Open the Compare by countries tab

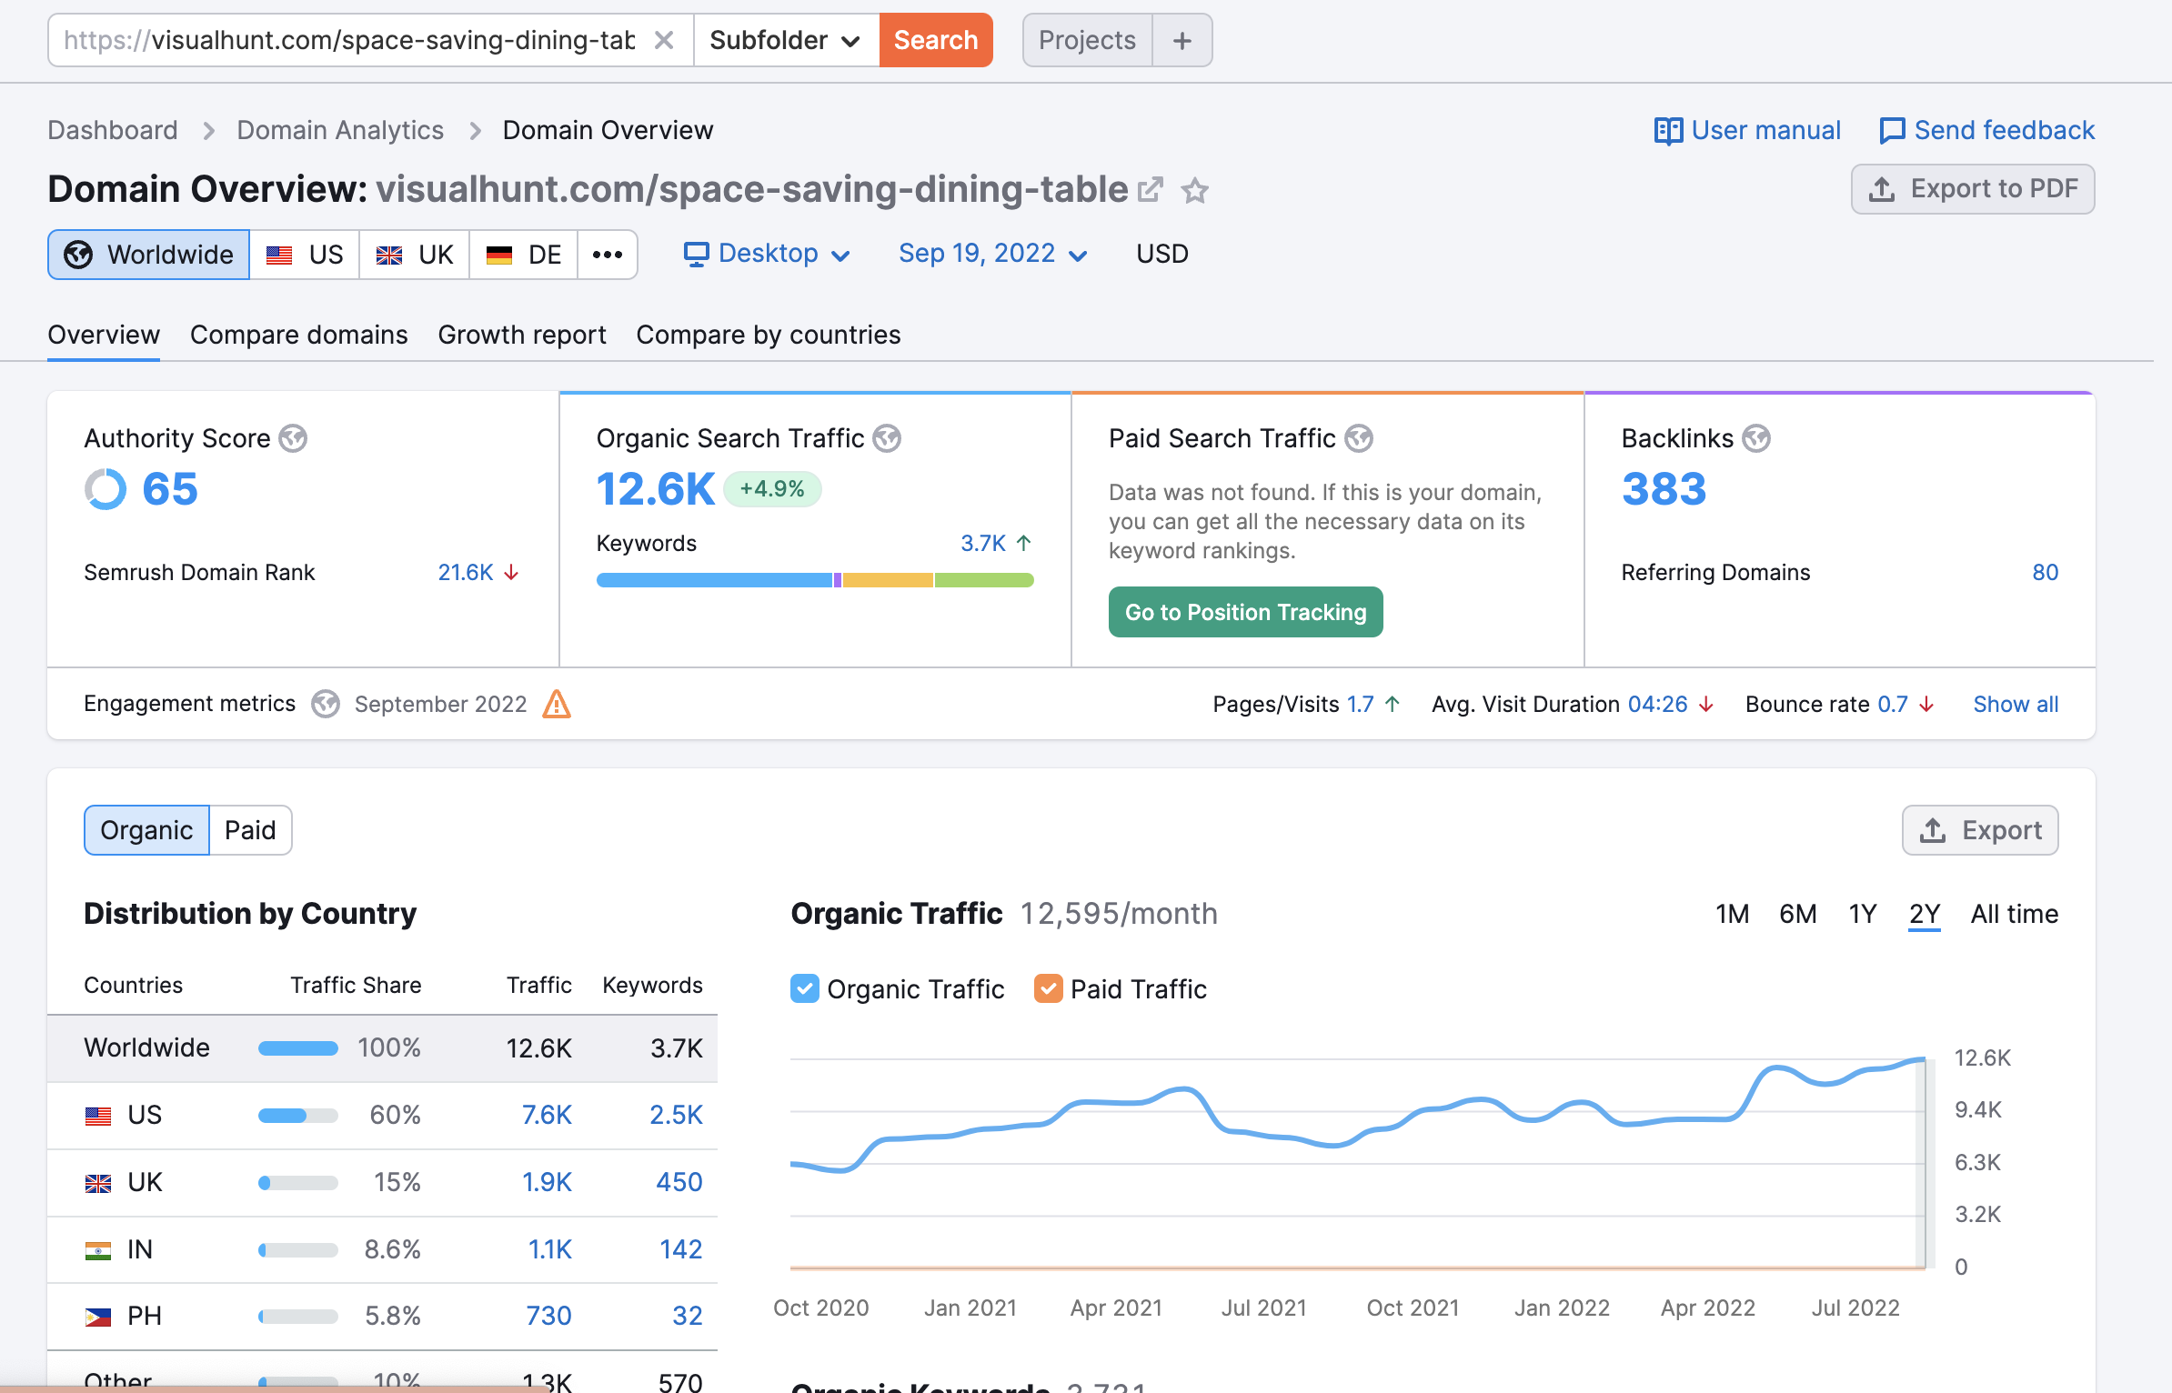pyautogui.click(x=769, y=335)
